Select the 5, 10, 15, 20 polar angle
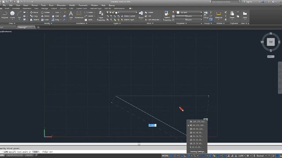This screenshot has height=158, width=282. point(197,147)
